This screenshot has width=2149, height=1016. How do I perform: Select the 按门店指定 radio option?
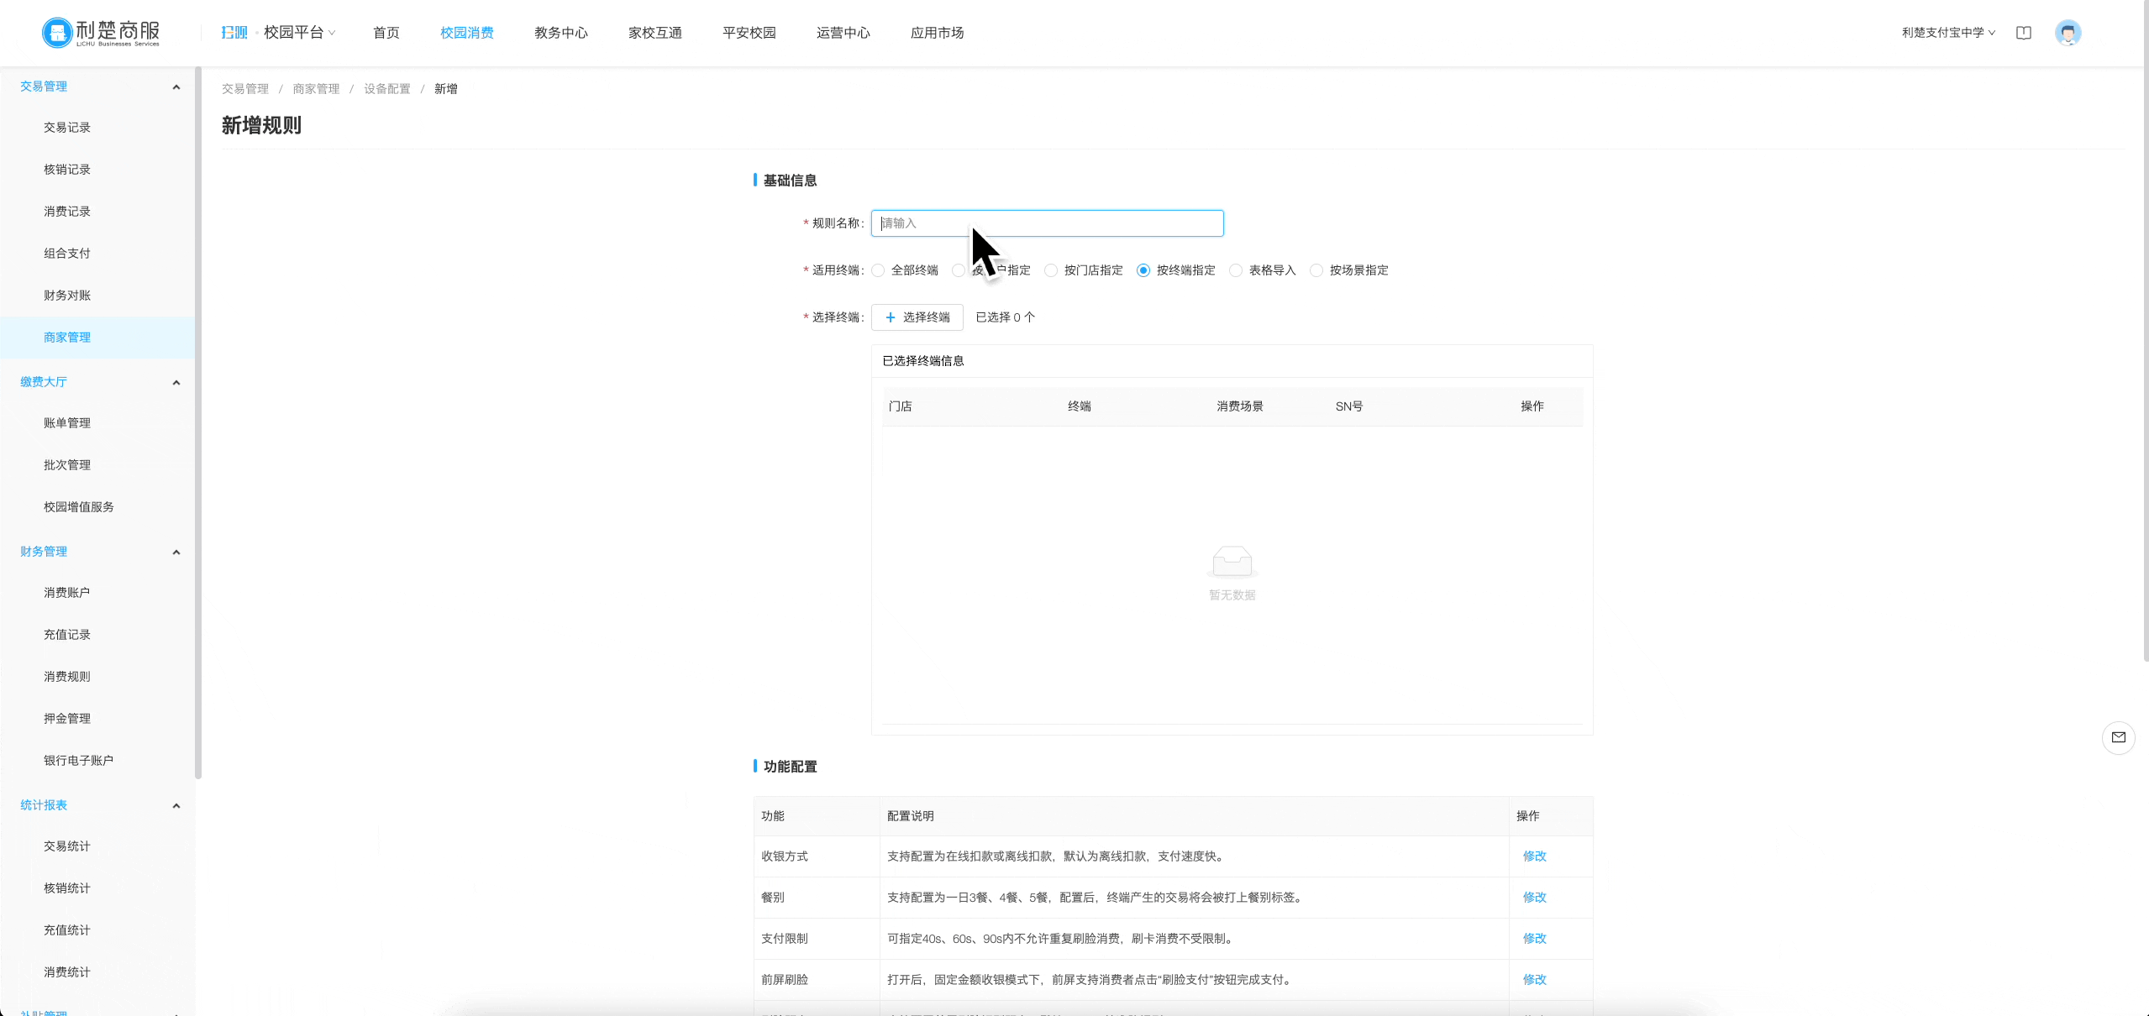coord(1051,270)
